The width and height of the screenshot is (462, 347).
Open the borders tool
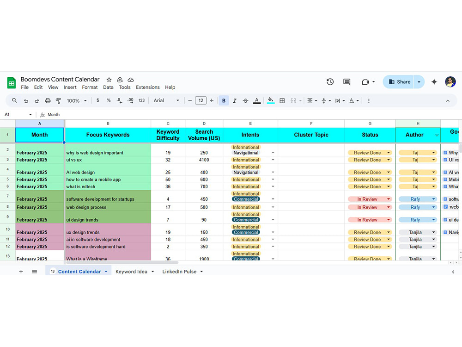point(282,101)
